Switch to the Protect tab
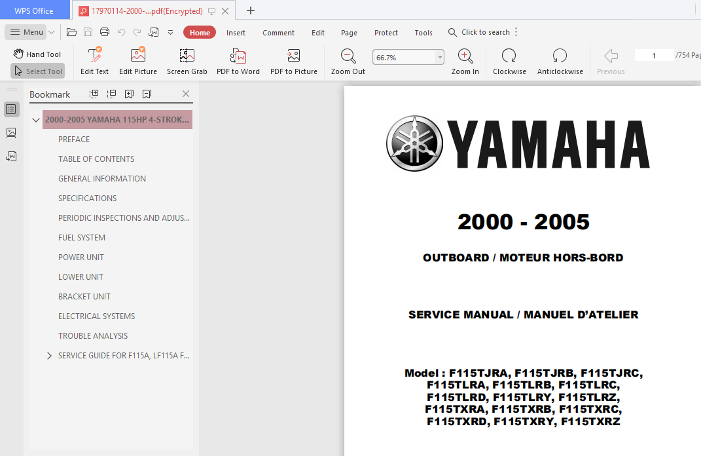 coord(386,33)
